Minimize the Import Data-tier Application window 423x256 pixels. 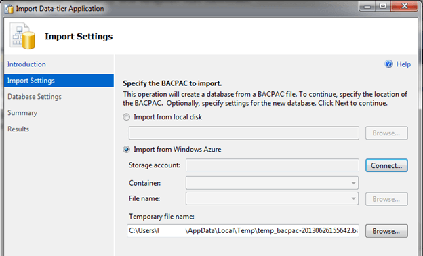coord(367,6)
